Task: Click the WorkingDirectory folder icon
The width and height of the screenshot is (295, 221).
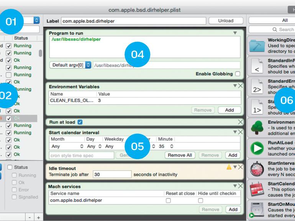Action: coord(257,46)
